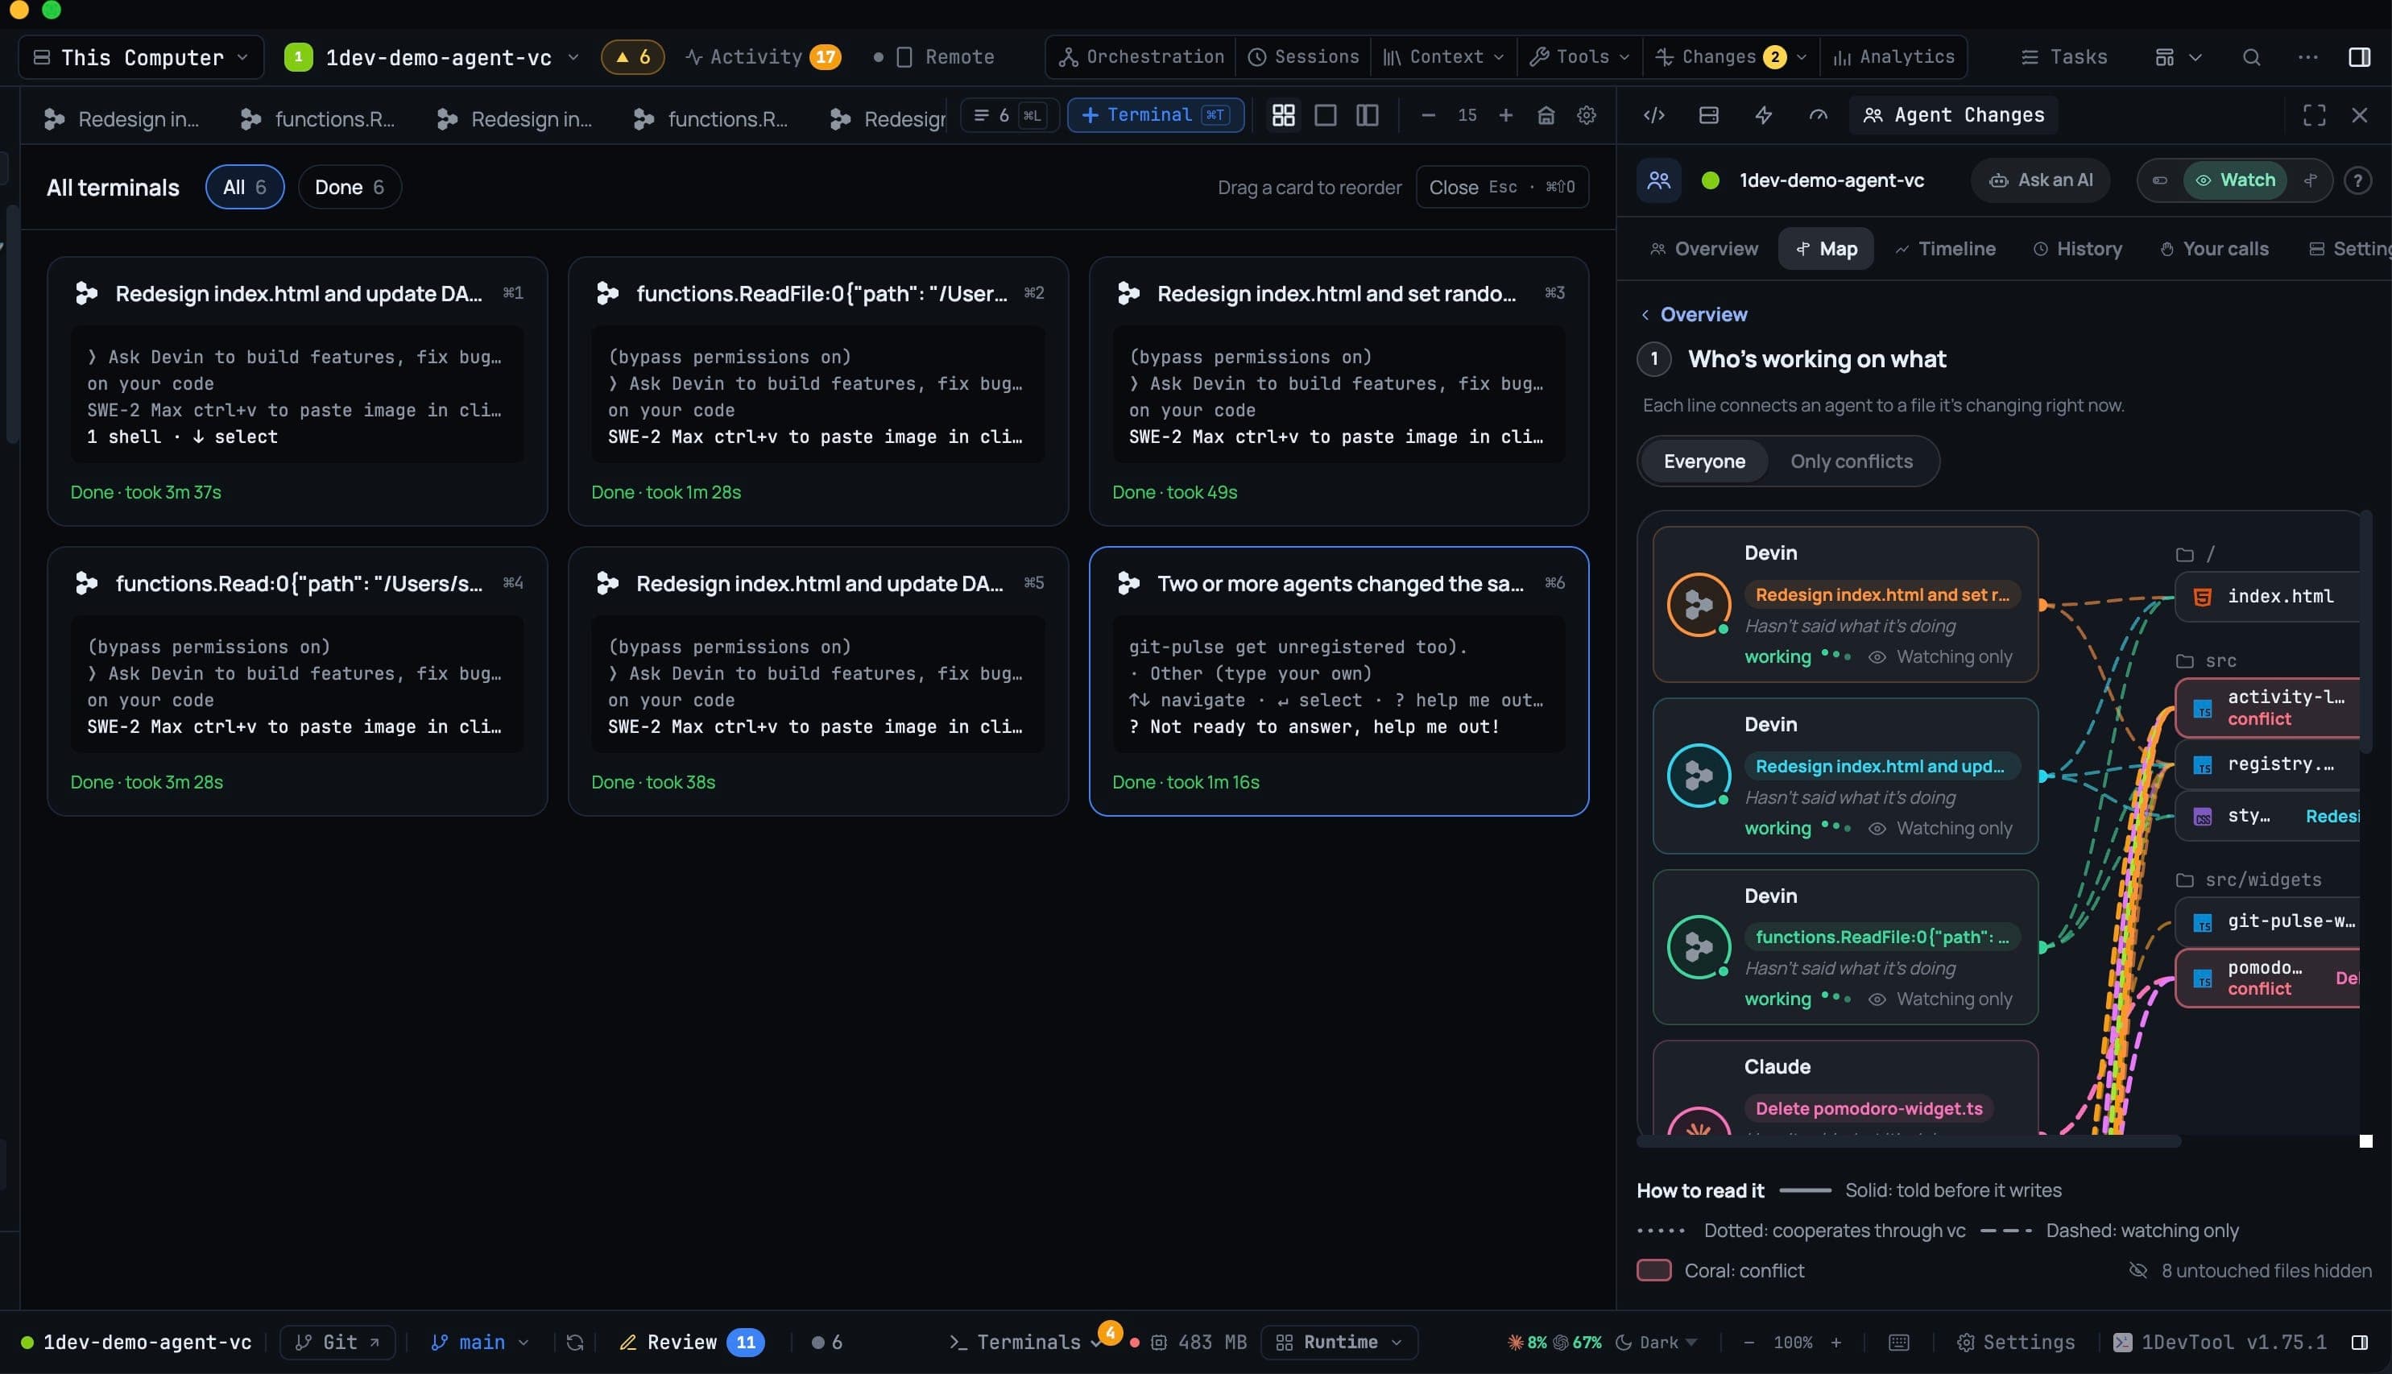The height and width of the screenshot is (1374, 2392).
Task: Open the Overview tab
Action: pos(1704,249)
